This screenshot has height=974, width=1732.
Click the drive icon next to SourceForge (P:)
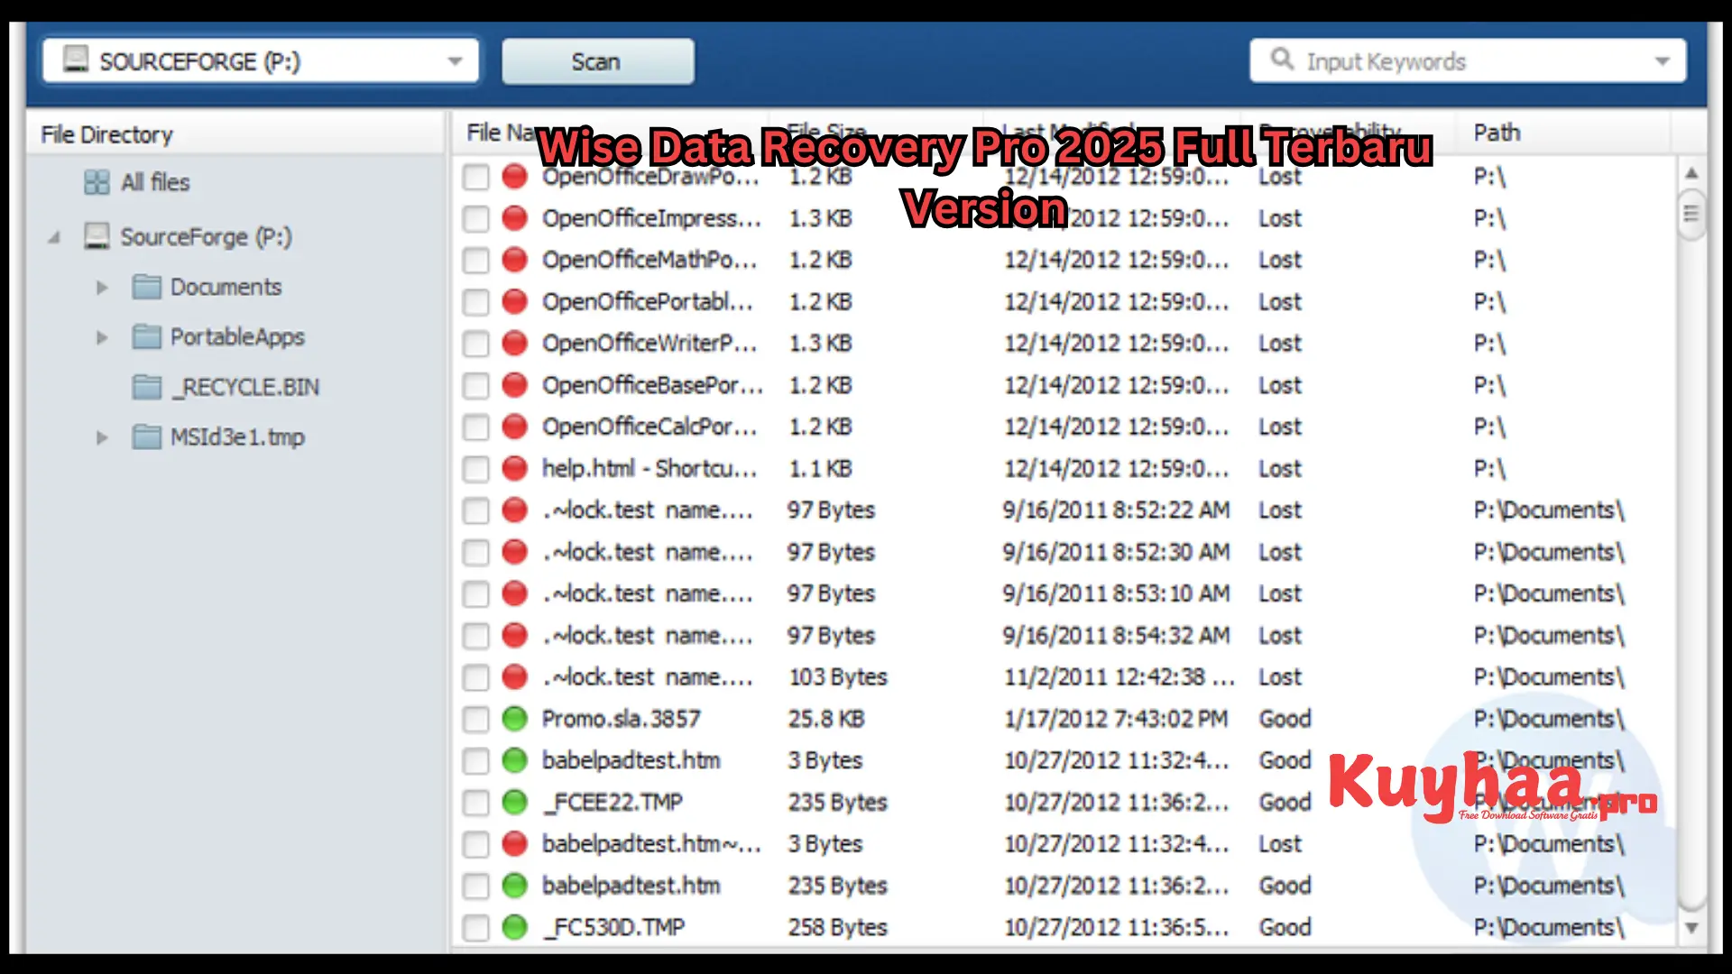point(97,236)
